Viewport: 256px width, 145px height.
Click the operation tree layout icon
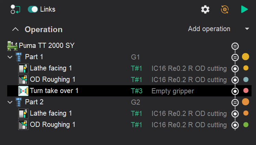15,9
